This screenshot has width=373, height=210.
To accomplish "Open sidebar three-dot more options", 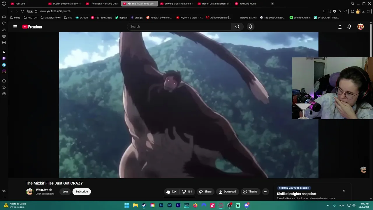I will 4,197.
